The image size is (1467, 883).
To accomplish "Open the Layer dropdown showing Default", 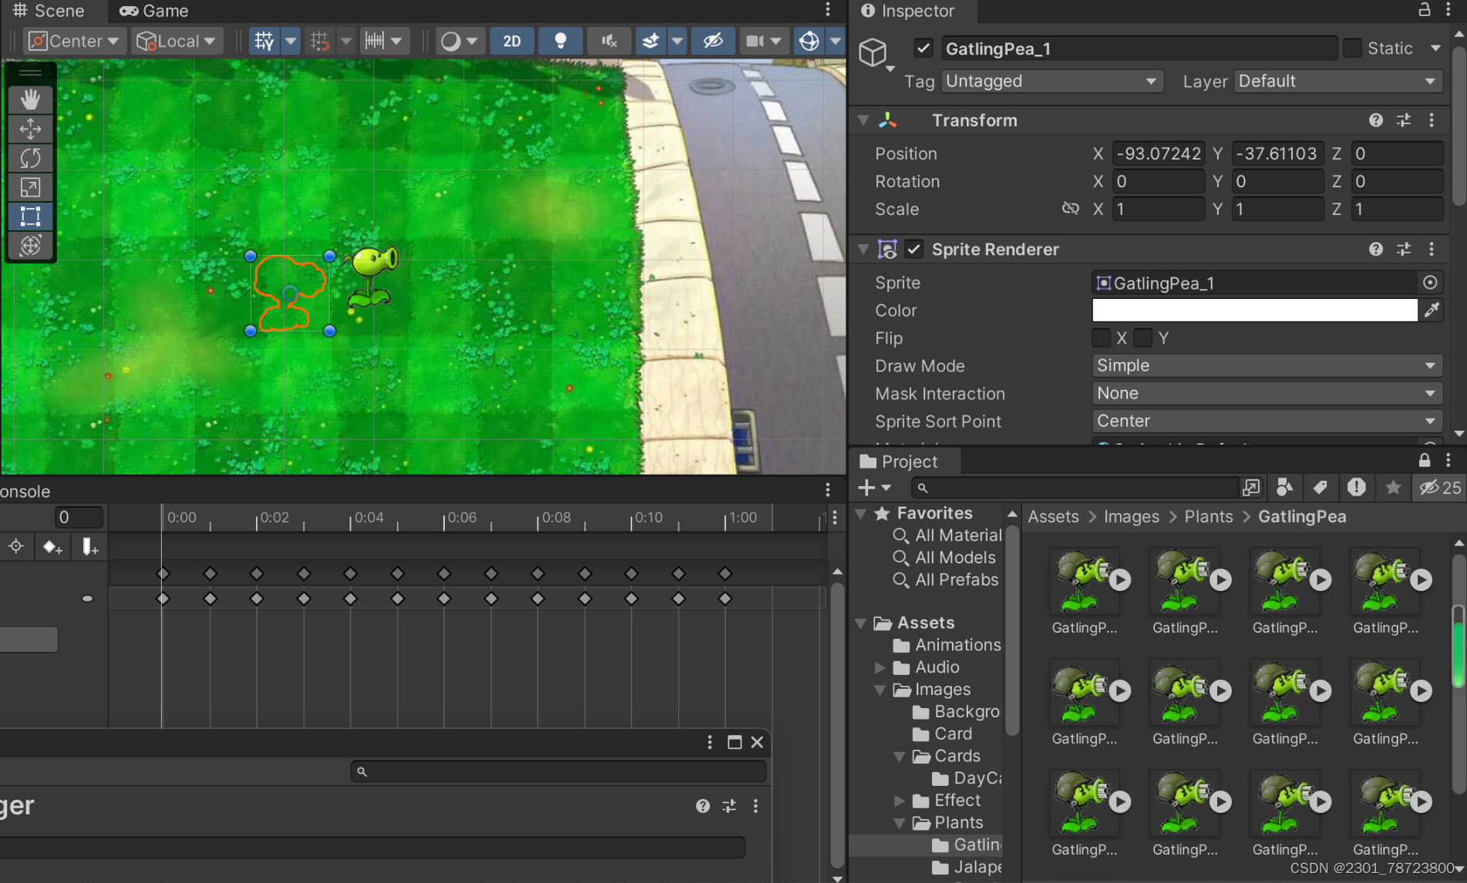I will [x=1337, y=81].
